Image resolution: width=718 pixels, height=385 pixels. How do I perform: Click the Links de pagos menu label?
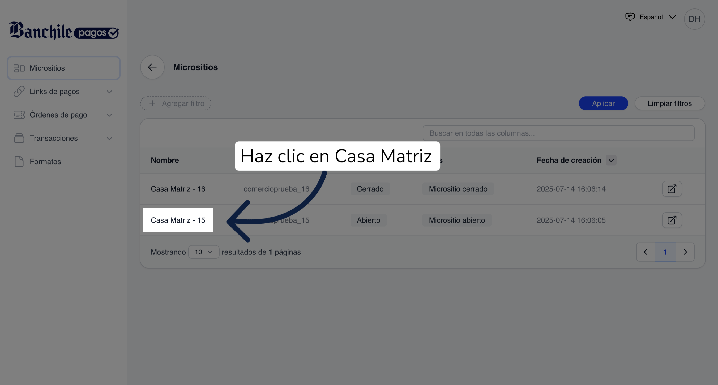(x=55, y=92)
